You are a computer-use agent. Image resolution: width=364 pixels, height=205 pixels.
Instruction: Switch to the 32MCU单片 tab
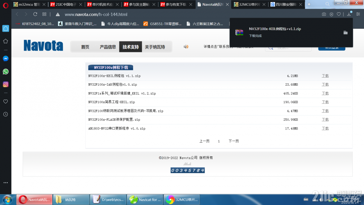247,4
